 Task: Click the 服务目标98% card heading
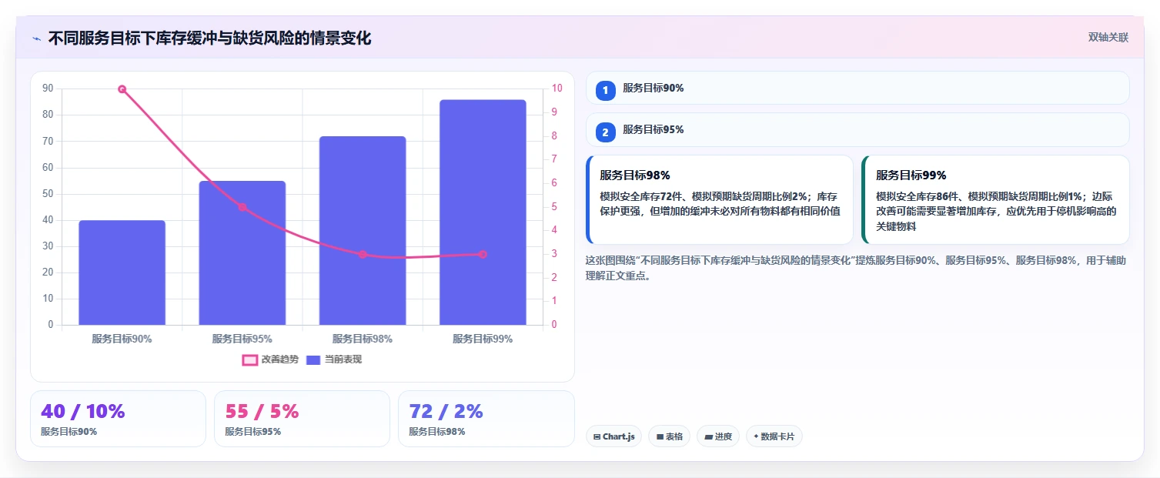click(635, 175)
